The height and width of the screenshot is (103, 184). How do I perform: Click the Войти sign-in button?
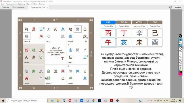[178, 7]
